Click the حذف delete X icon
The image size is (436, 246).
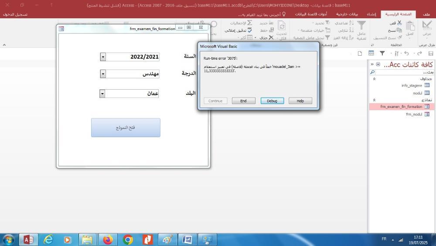pyautogui.click(x=271, y=37)
